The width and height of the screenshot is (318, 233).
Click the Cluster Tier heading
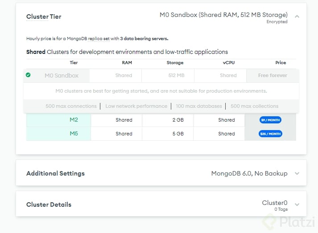point(44,17)
